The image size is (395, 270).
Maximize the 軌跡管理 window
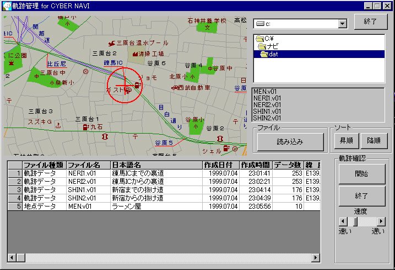pos(377,6)
